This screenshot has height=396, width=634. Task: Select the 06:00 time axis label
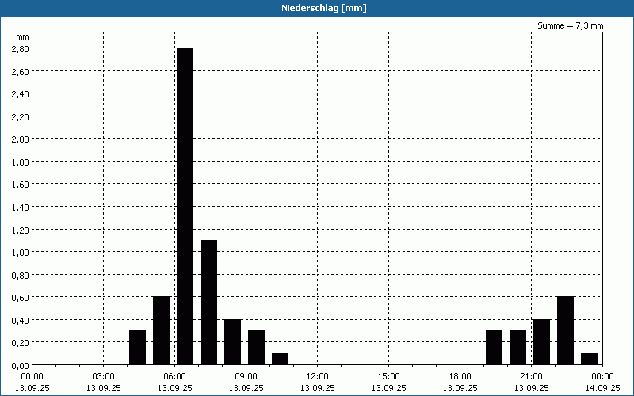pyautogui.click(x=174, y=375)
